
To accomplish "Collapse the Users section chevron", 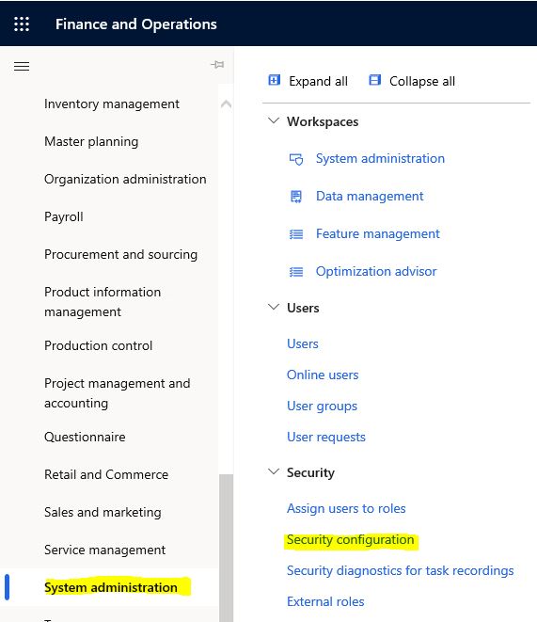I will (x=274, y=307).
